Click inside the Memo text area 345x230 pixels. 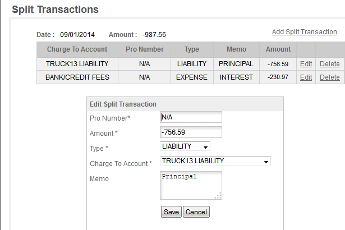[191, 185]
